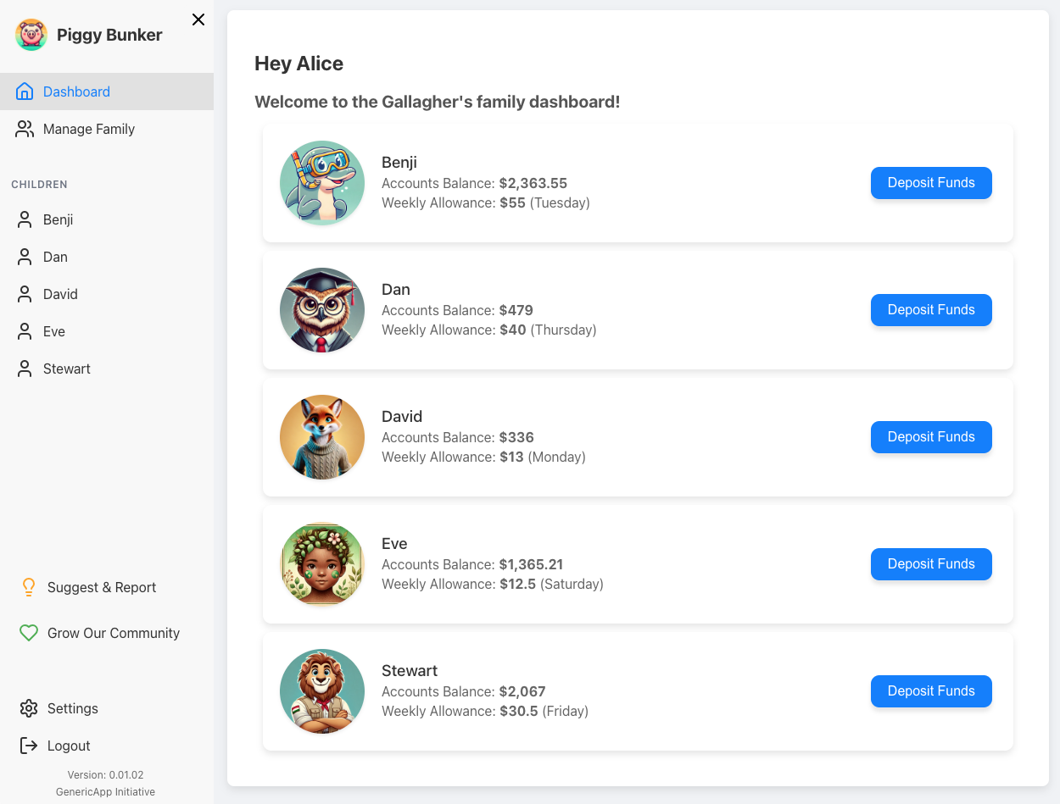
Task: Open the Dashboard menu entry
Action: pos(76,91)
